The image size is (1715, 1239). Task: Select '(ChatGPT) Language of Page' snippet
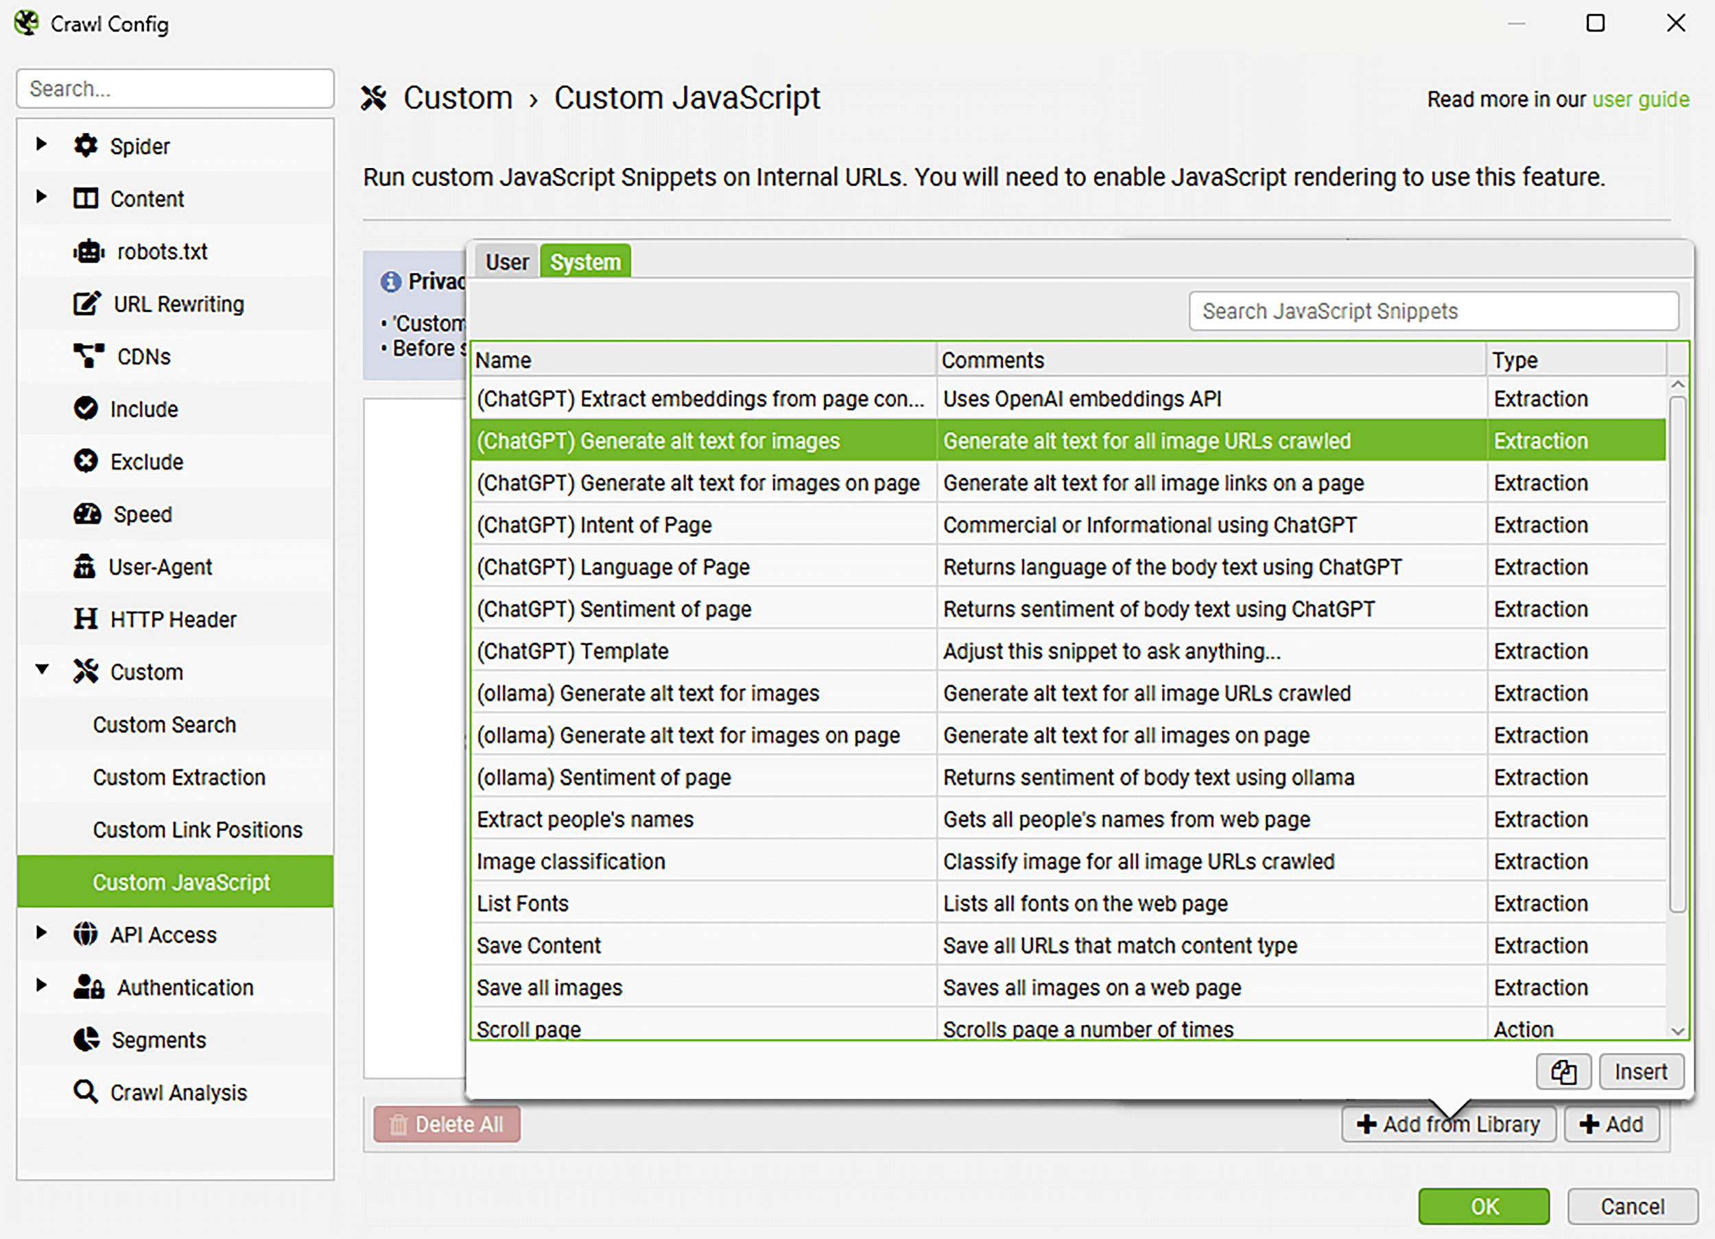pos(1069,567)
